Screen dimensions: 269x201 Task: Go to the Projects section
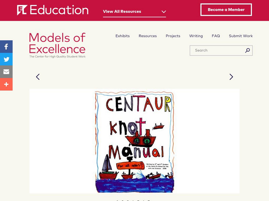(x=173, y=36)
